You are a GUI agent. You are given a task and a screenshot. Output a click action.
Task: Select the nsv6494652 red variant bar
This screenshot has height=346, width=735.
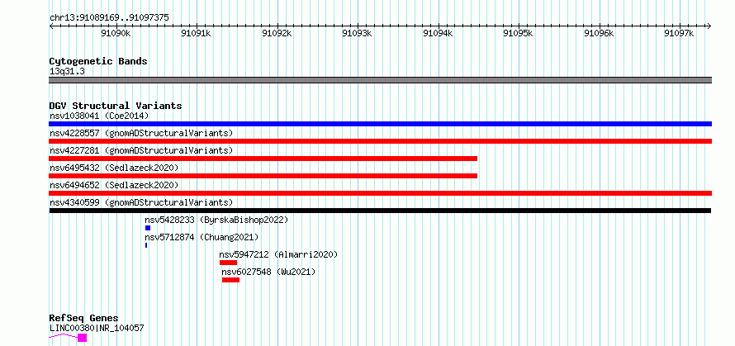tap(380, 193)
